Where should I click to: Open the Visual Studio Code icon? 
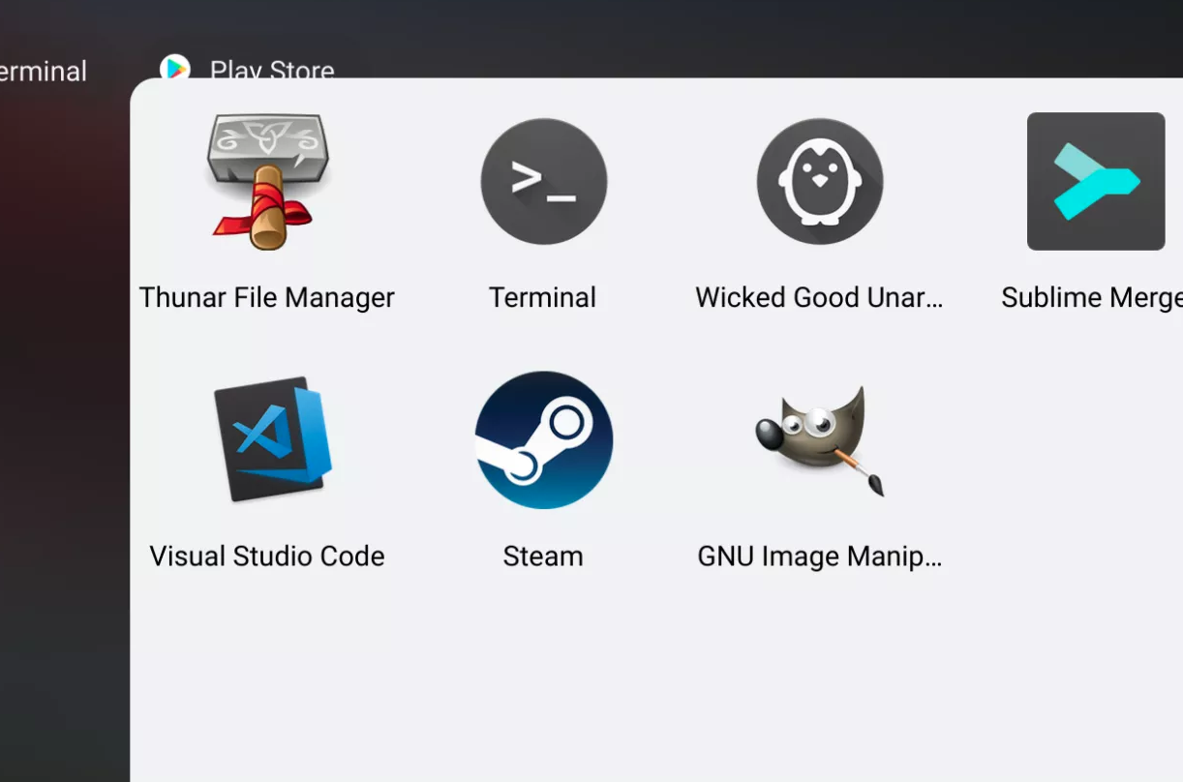click(272, 439)
